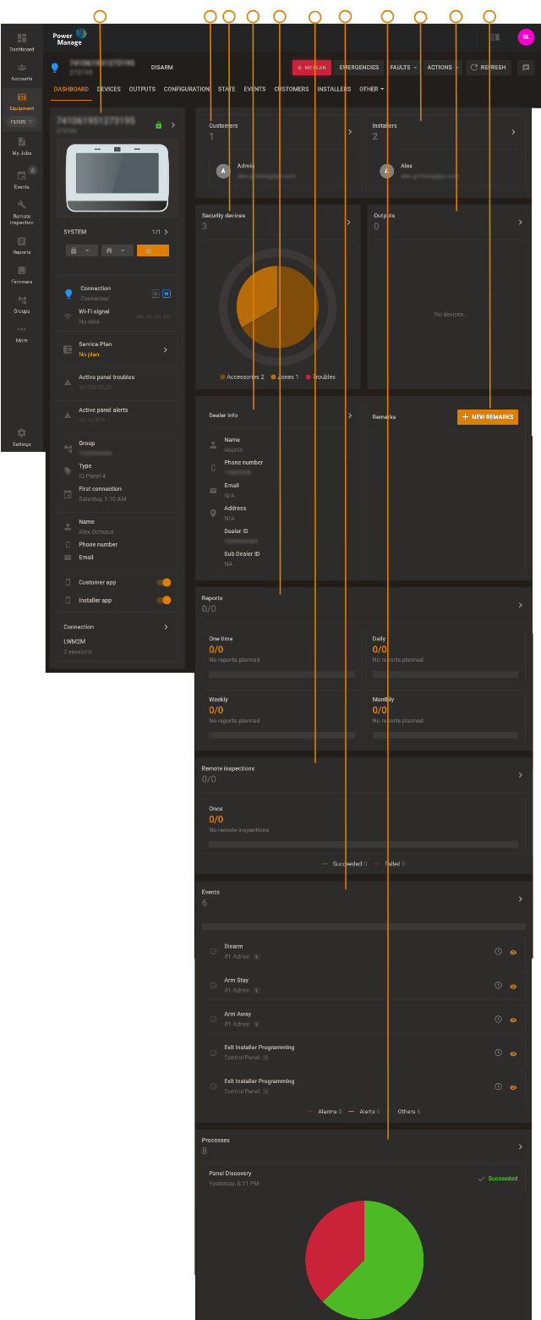
Task: Open Events in the left sidebar
Action: (22, 179)
